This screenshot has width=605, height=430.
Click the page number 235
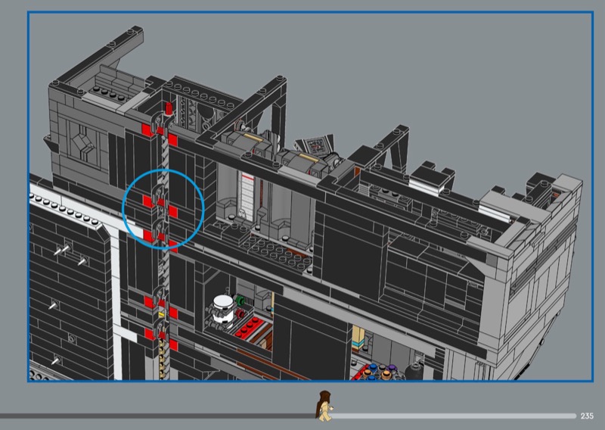point(588,416)
